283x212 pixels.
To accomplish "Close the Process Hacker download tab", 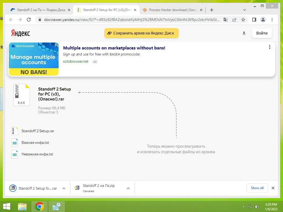I will (x=201, y=10).
